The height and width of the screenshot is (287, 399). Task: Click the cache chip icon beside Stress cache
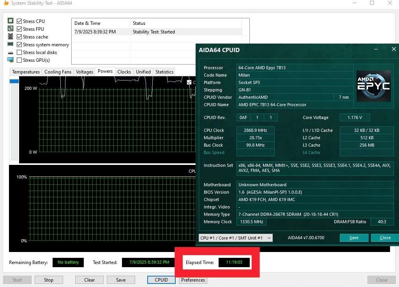[x=11, y=36]
